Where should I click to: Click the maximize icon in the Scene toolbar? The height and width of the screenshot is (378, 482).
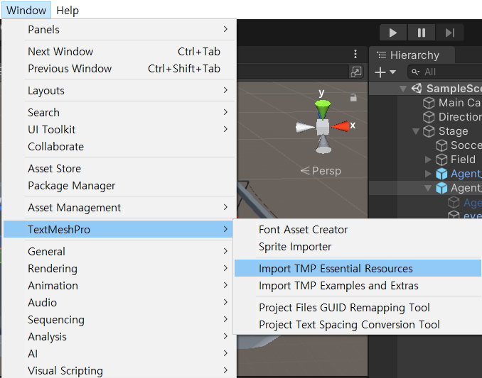tap(356, 72)
